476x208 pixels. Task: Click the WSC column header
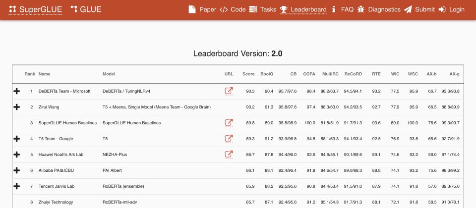413,74
